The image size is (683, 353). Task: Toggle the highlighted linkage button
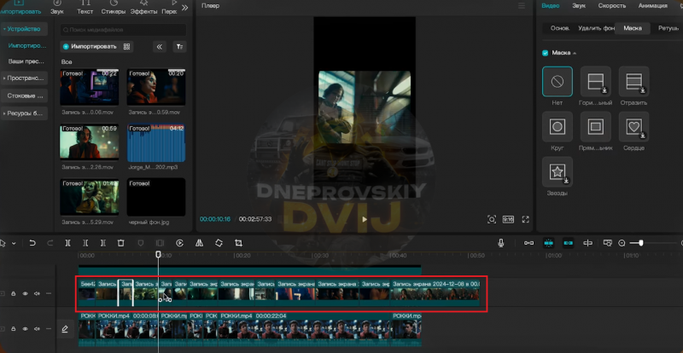point(568,243)
